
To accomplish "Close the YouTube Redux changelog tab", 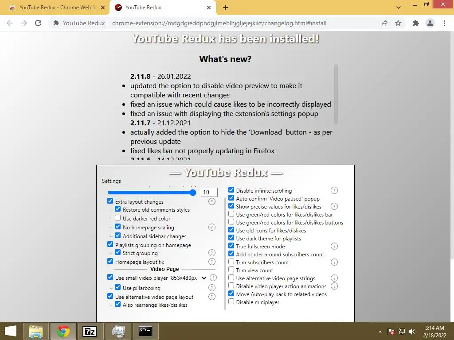I will coord(209,8).
